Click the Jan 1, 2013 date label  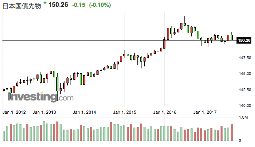coord(44,112)
